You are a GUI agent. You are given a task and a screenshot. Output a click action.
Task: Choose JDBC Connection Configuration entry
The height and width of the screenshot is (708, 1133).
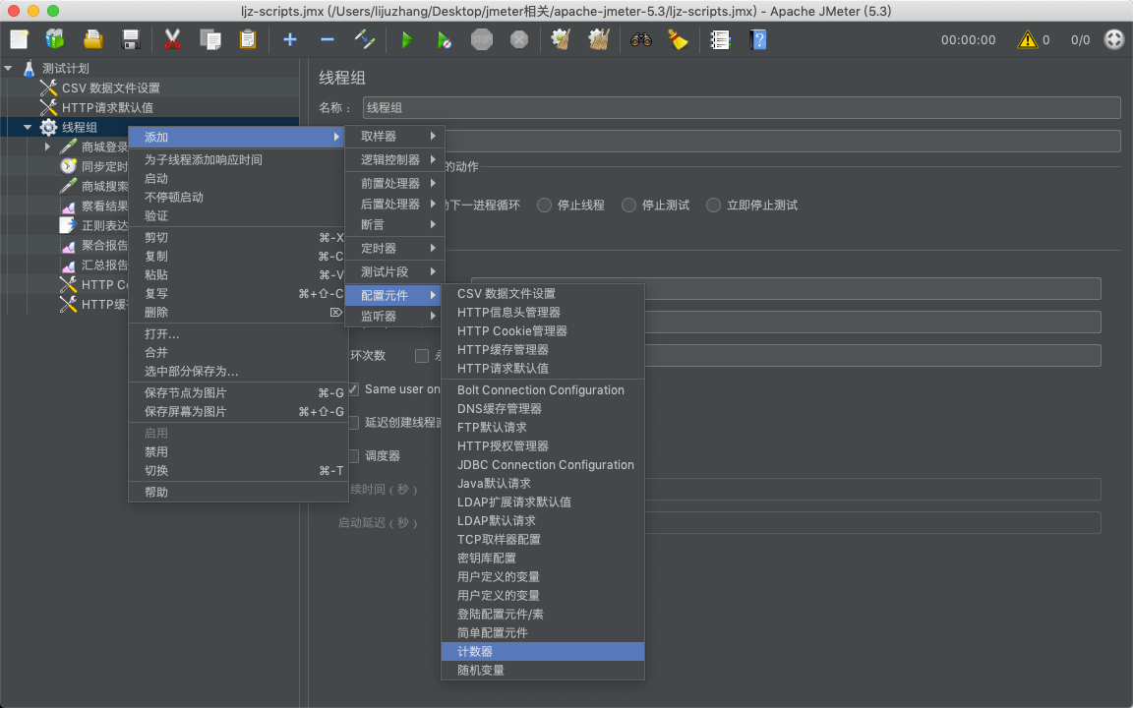pyautogui.click(x=543, y=464)
